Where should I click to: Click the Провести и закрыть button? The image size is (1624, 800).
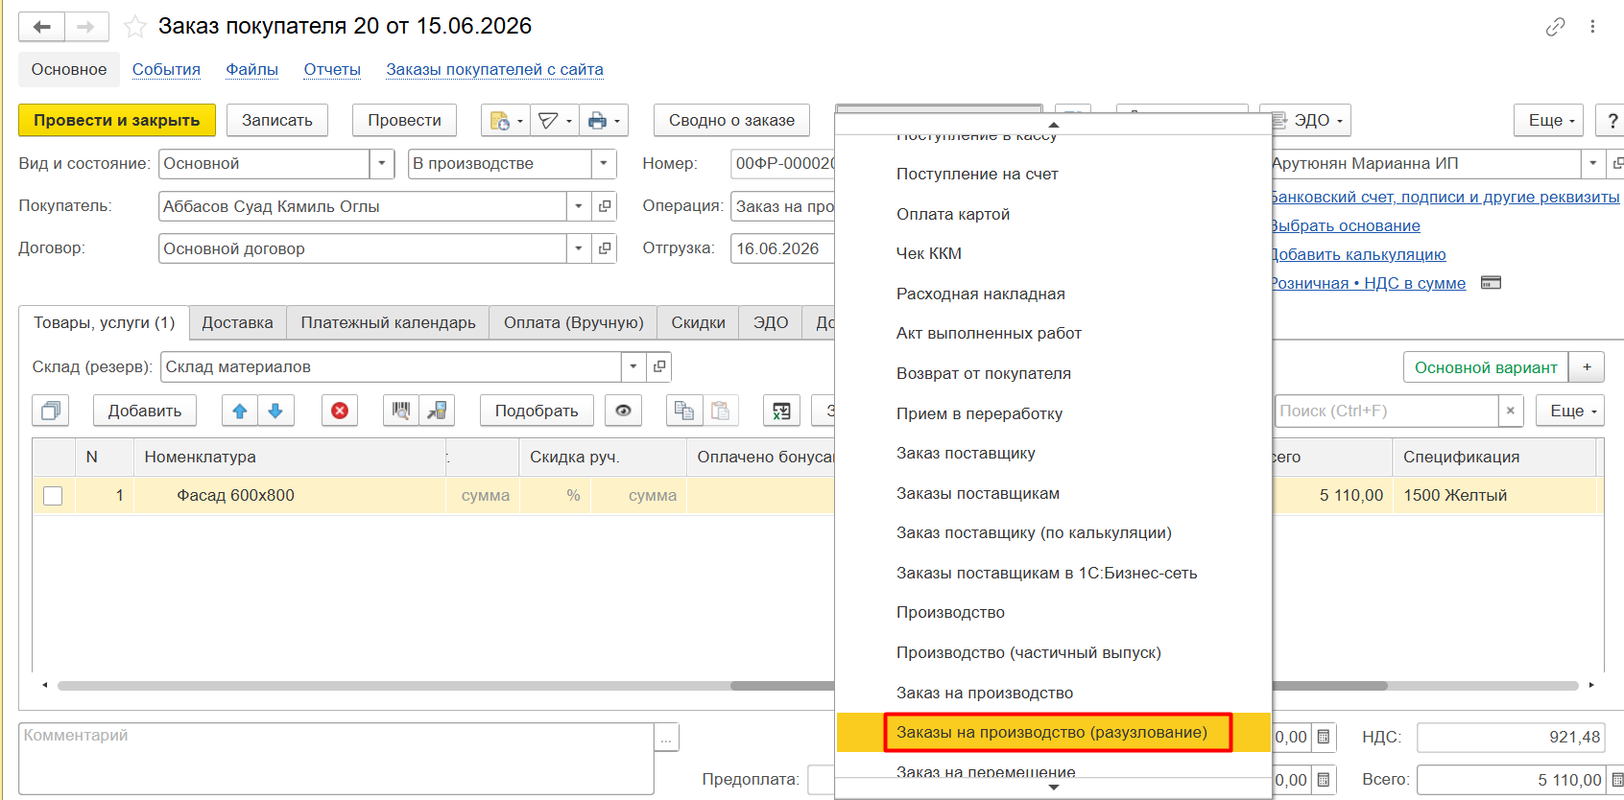pyautogui.click(x=117, y=120)
